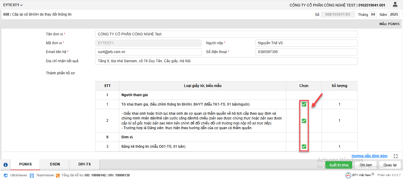
Task: Open the Hướng dẫn đính kèm link
Action: pyautogui.click(x=369, y=156)
